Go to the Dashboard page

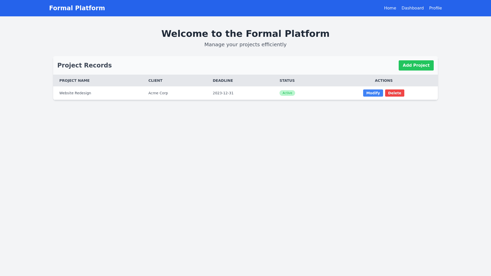pos(412,8)
